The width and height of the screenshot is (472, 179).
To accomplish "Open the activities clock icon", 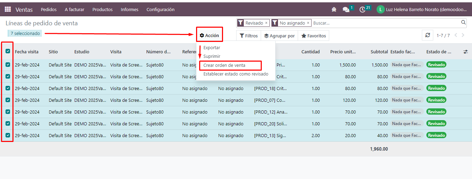I will (x=362, y=10).
